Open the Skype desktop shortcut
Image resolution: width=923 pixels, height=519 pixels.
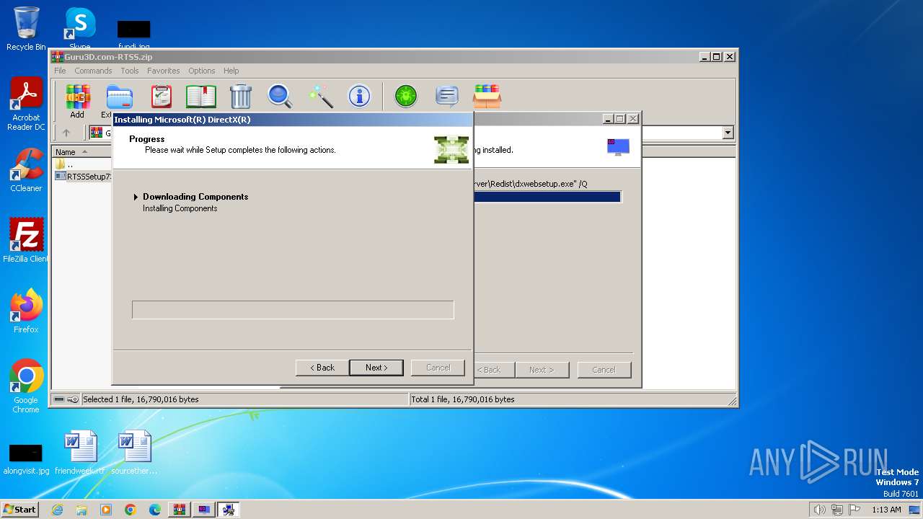(x=79, y=29)
